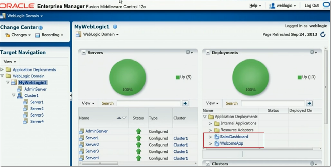Expand the Application Deployments navigation node
The width and height of the screenshot is (331, 167).
tap(2, 69)
